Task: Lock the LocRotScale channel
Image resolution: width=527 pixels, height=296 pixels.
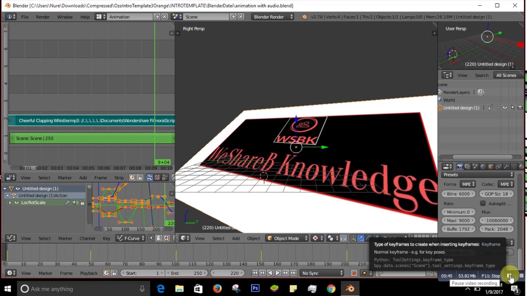Action: point(82,203)
